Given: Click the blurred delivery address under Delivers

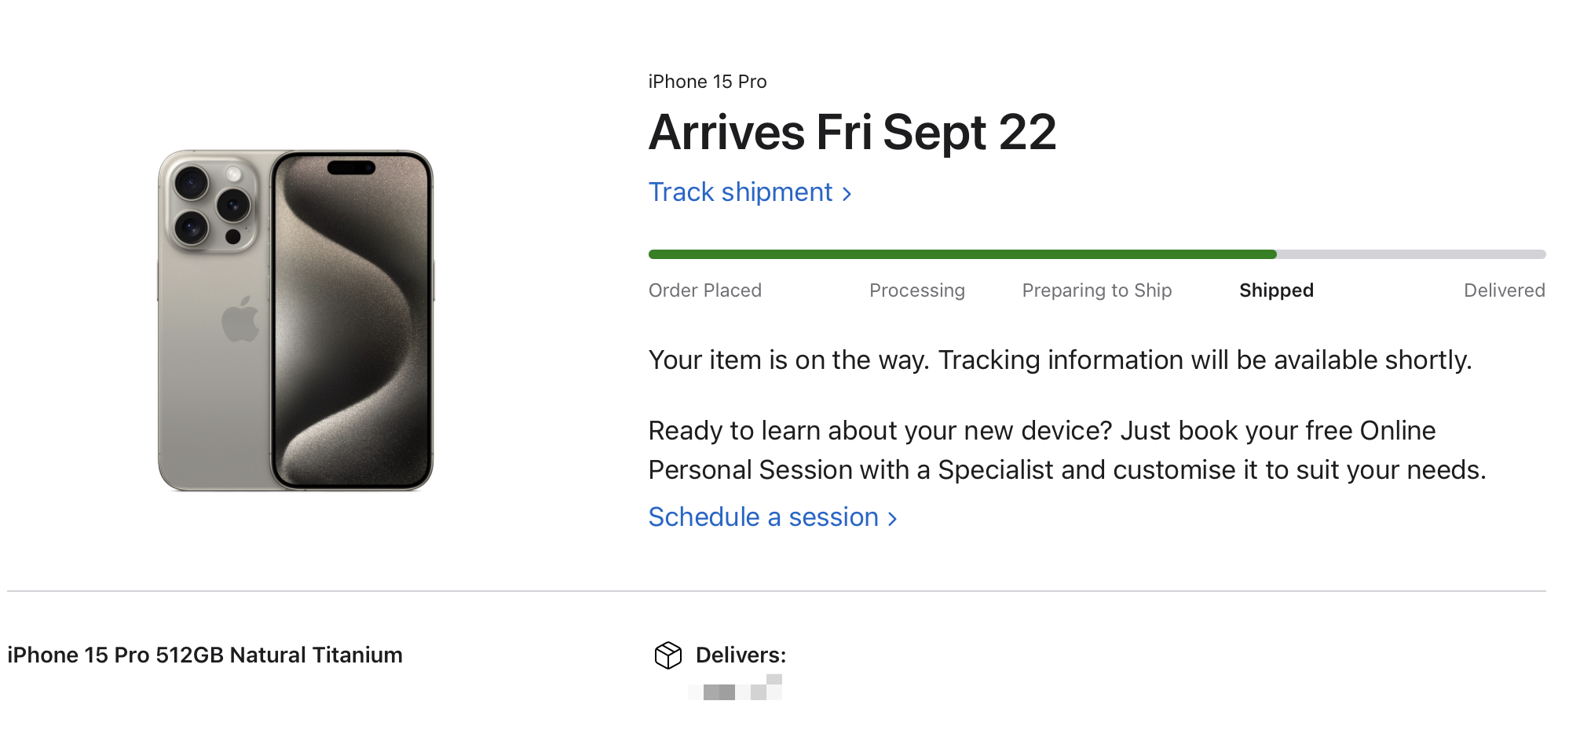Looking at the screenshot, I should coord(735,687).
